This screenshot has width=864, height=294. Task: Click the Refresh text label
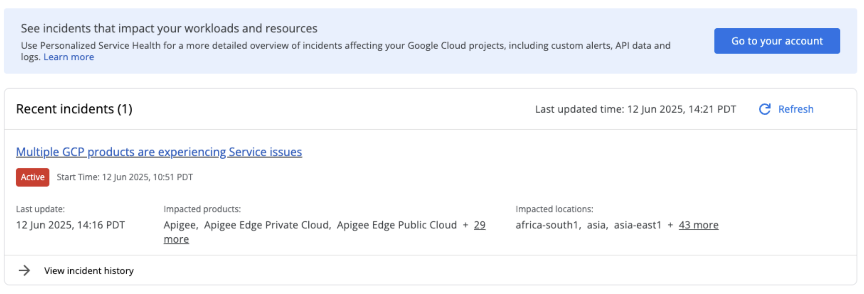tap(796, 109)
